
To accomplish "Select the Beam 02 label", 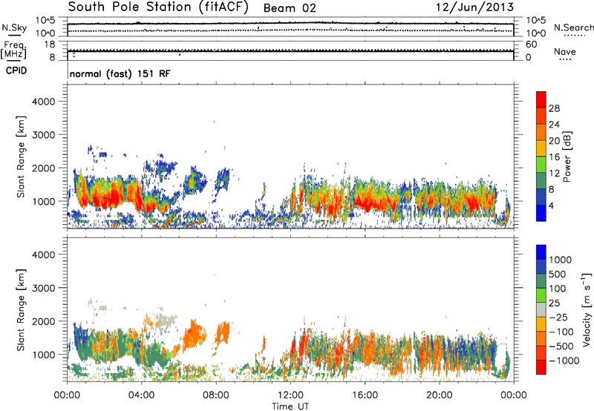I will point(290,8).
